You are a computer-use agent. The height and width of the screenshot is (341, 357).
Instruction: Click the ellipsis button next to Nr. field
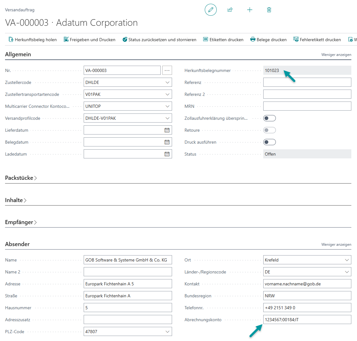point(167,70)
